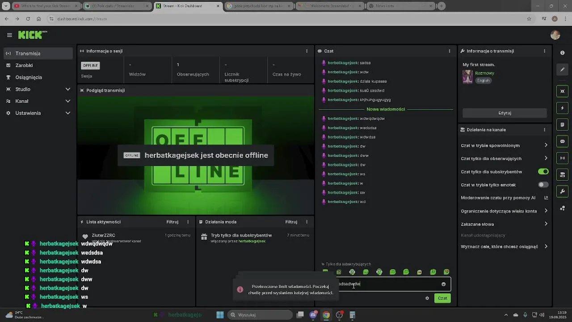Image resolution: width=572 pixels, height=322 pixels.
Task: Open Discord icon in the taskbar
Action: [313, 315]
